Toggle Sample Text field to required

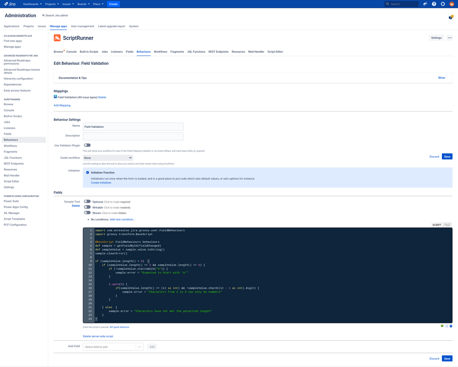point(87,201)
